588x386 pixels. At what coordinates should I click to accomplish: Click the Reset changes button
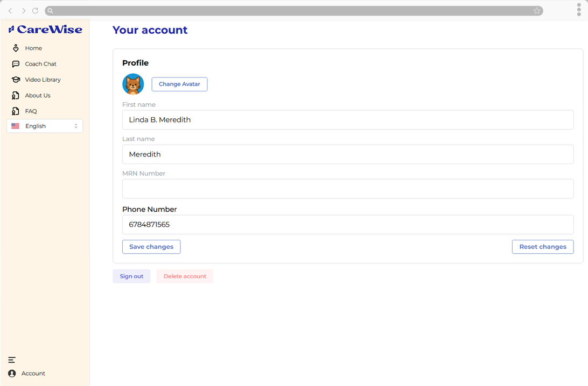pos(543,247)
